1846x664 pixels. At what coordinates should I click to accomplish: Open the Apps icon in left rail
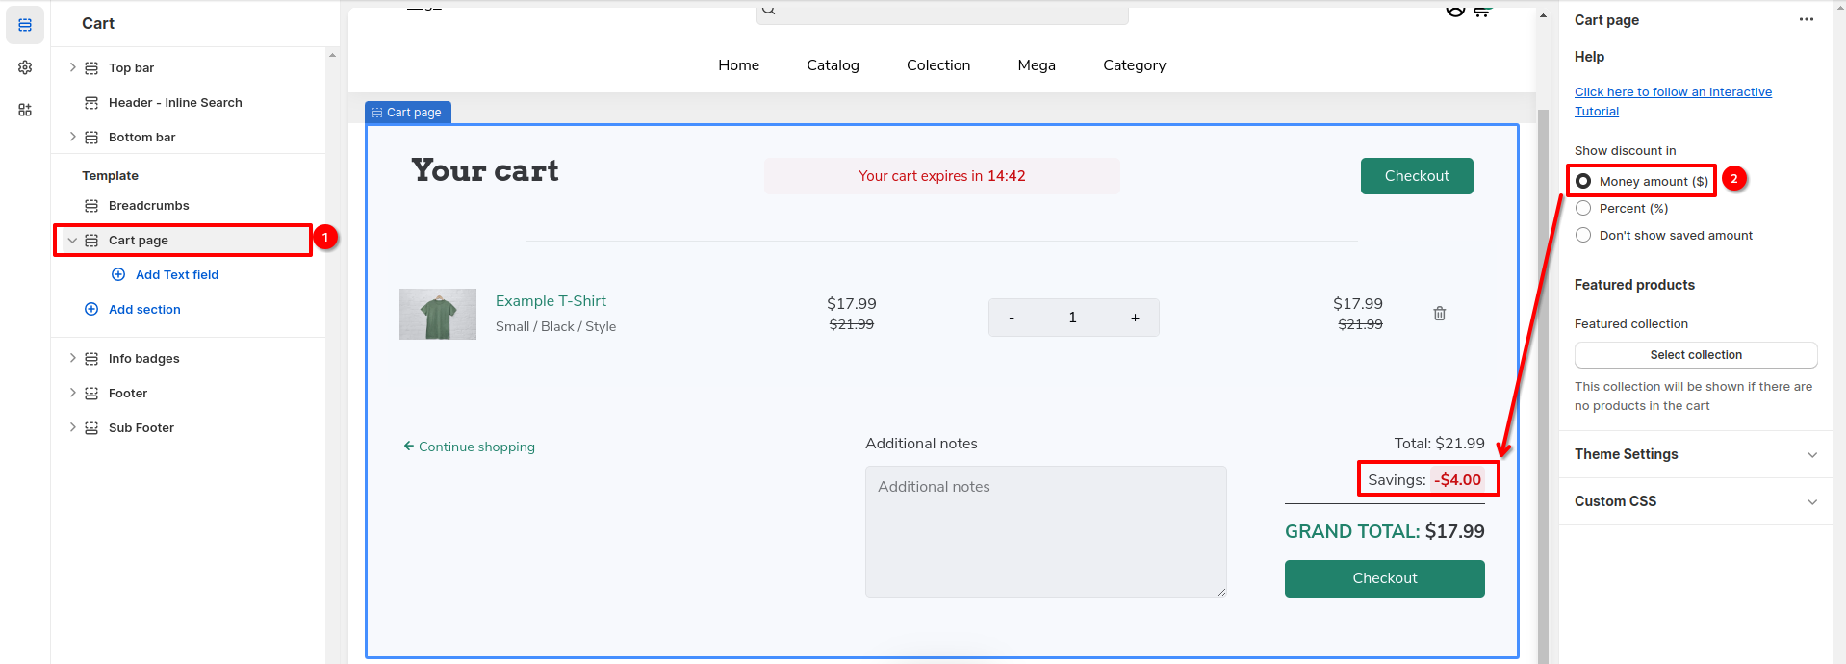tap(25, 110)
